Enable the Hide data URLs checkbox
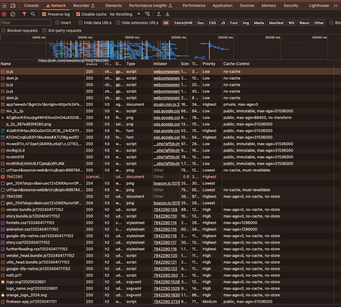This screenshot has height=307, width=341. click(x=80, y=23)
